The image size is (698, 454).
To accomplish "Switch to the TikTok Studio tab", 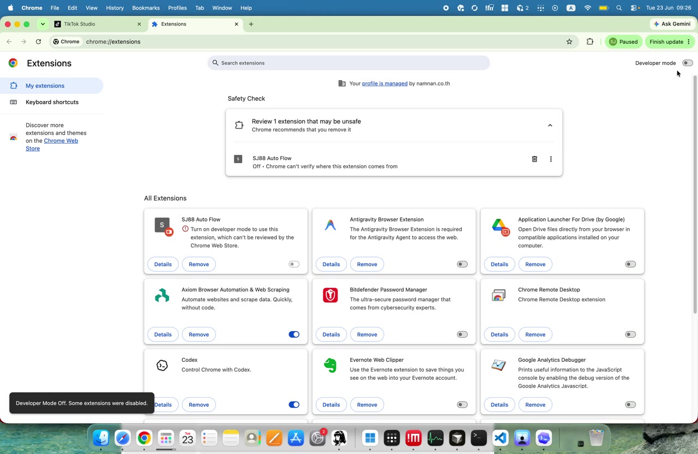I will [98, 24].
